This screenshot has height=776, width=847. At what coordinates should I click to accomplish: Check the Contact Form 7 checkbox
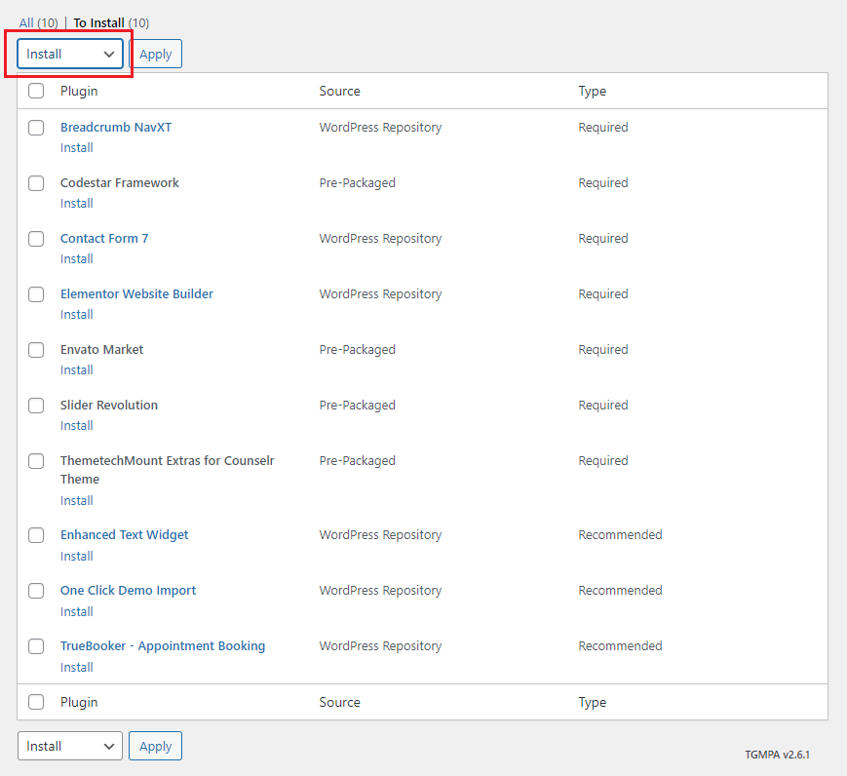click(x=36, y=239)
